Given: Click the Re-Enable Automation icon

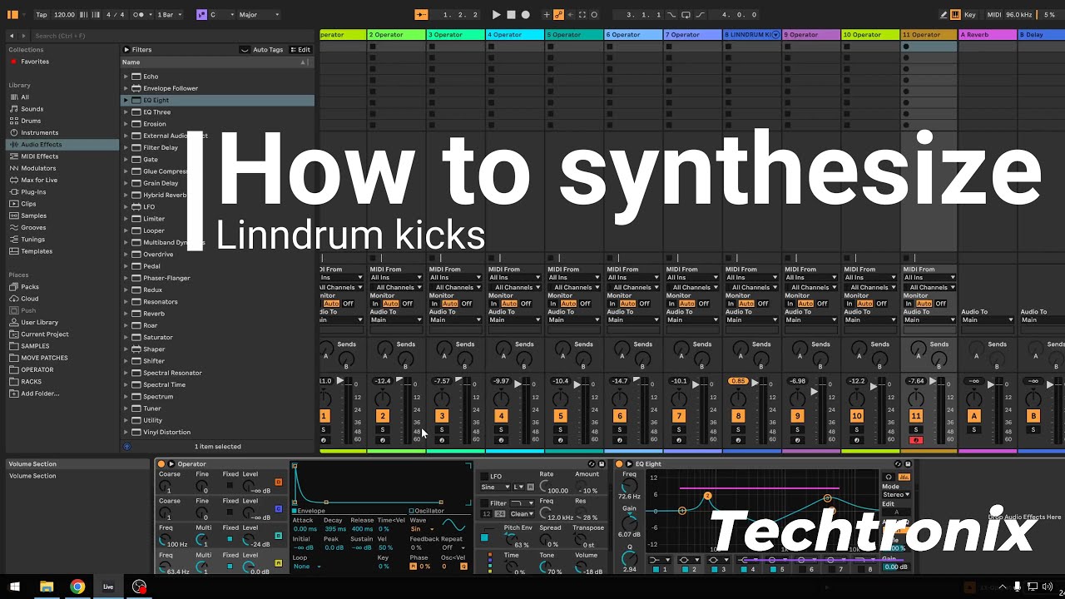Looking at the screenshot, I should [570, 14].
